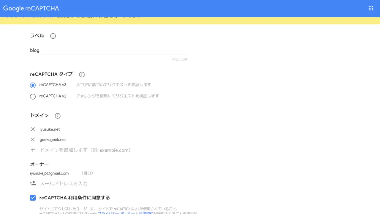Focus the label field containing blog

109,50
